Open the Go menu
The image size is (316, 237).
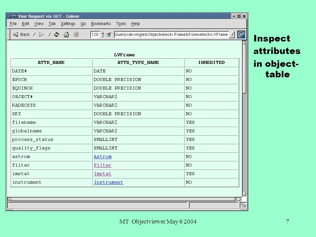83,24
